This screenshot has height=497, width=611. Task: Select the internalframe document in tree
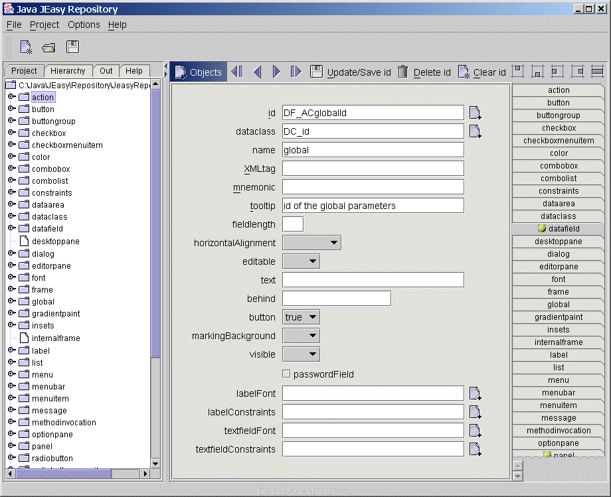pyautogui.click(x=50, y=338)
